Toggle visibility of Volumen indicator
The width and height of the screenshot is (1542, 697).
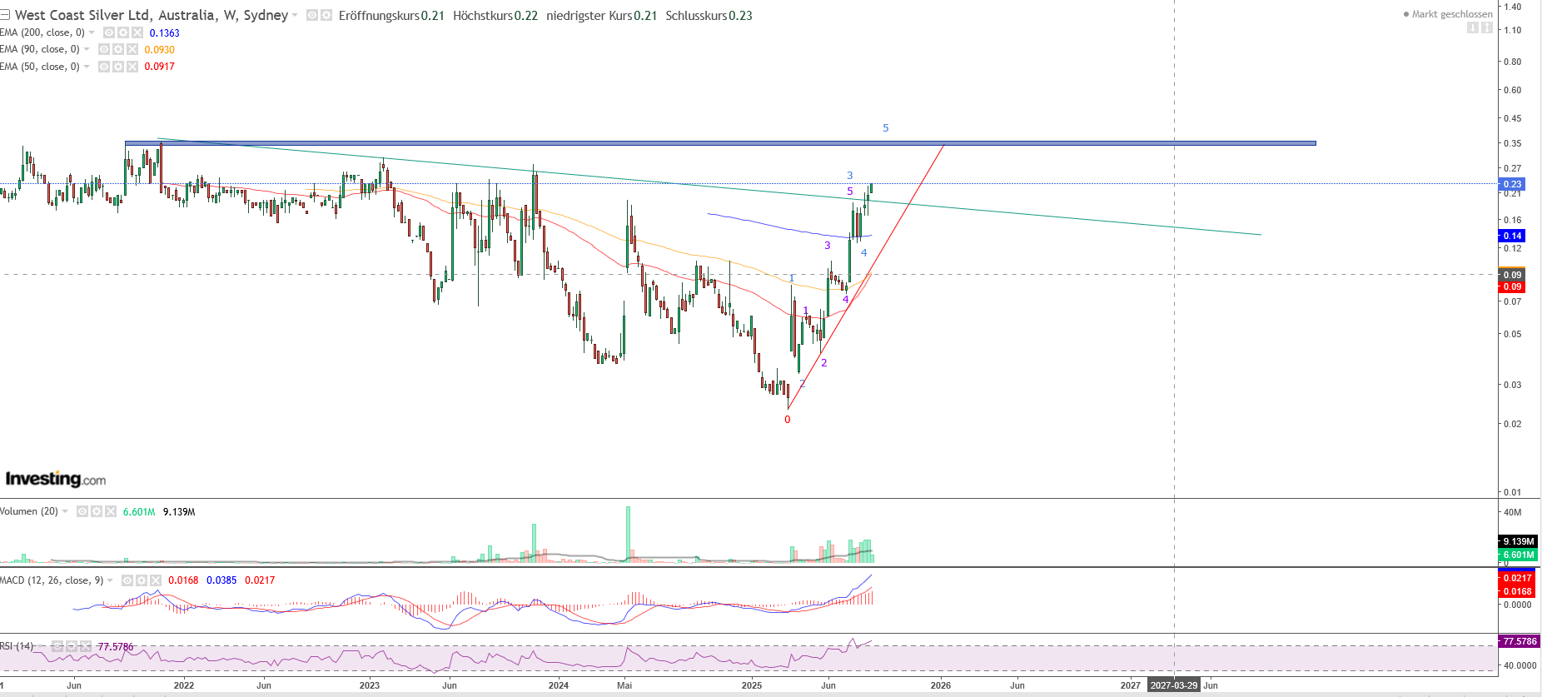tap(82, 511)
